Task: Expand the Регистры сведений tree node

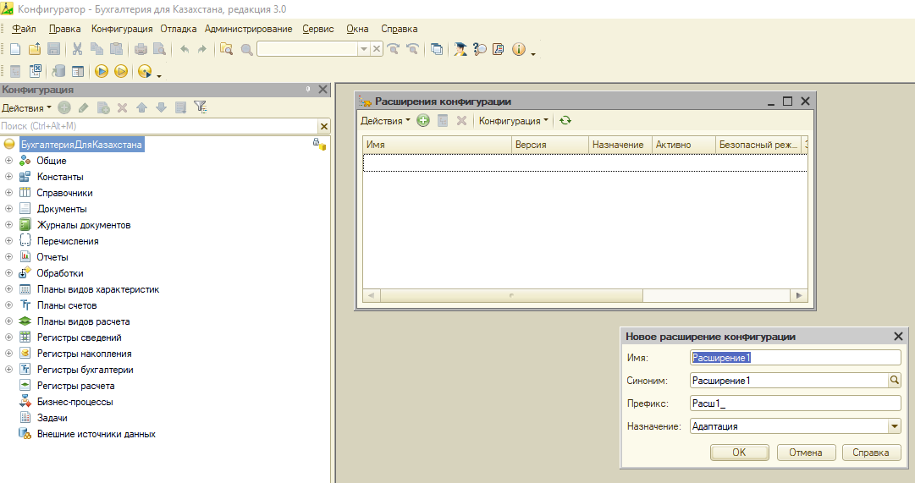Action: 8,338
